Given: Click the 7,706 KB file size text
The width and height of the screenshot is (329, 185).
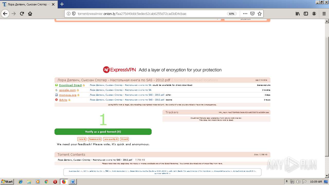Looking at the screenshot, I should [140, 160].
